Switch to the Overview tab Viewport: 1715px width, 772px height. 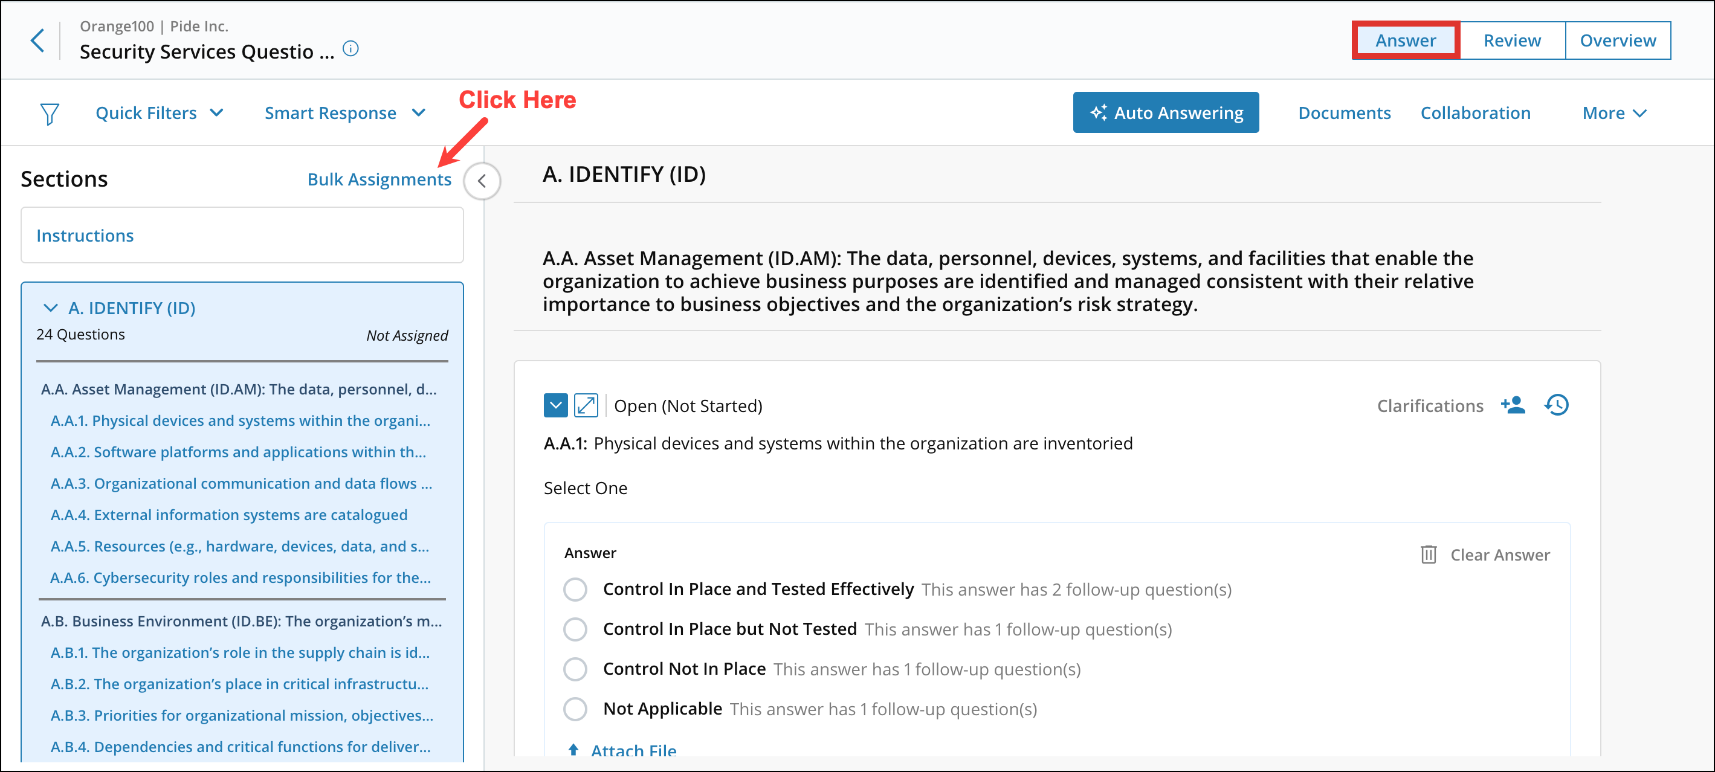[x=1618, y=40]
